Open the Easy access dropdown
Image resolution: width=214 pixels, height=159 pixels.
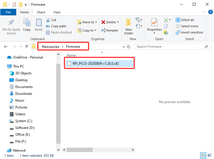coord(139,26)
